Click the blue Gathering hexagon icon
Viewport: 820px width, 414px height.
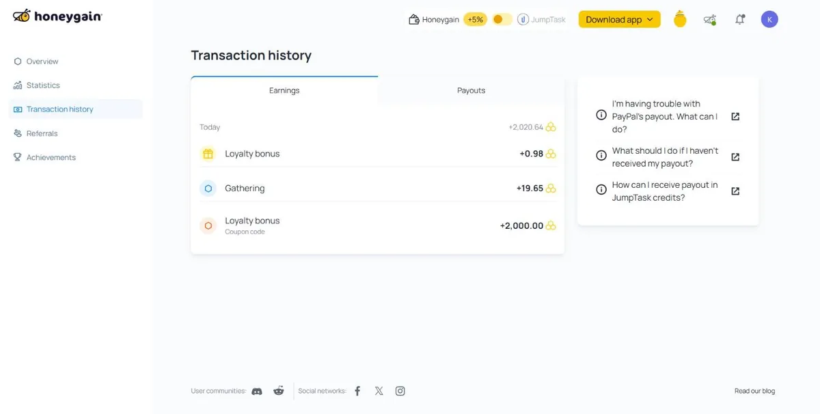point(208,188)
